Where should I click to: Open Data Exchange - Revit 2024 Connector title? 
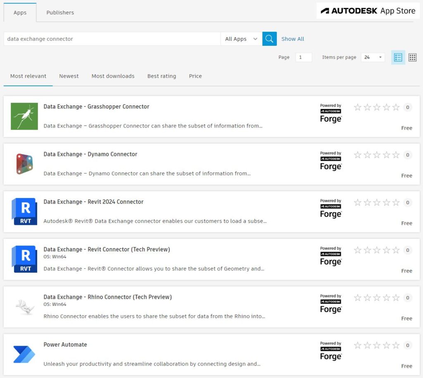pos(93,202)
